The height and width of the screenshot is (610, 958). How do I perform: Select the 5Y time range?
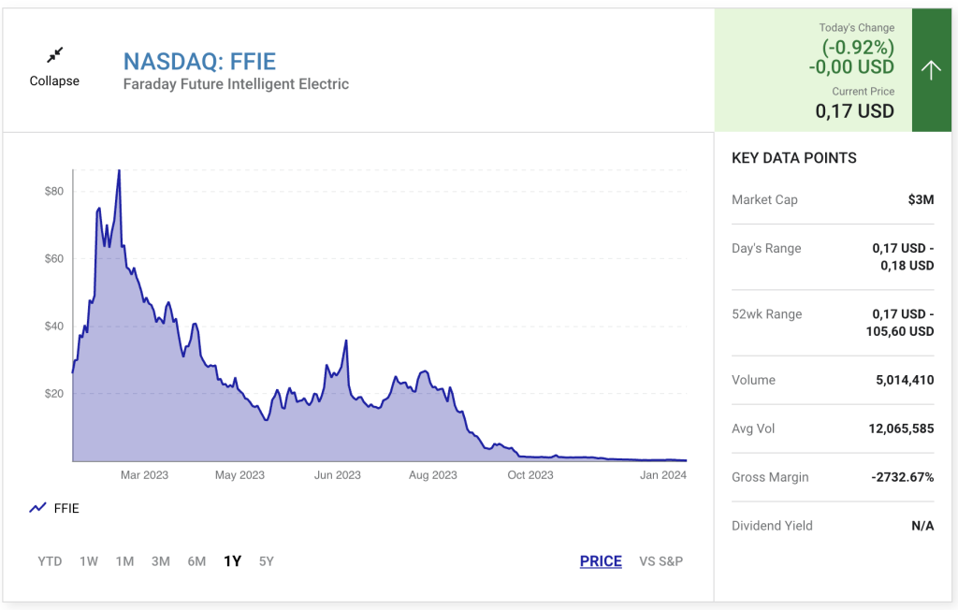pos(267,561)
